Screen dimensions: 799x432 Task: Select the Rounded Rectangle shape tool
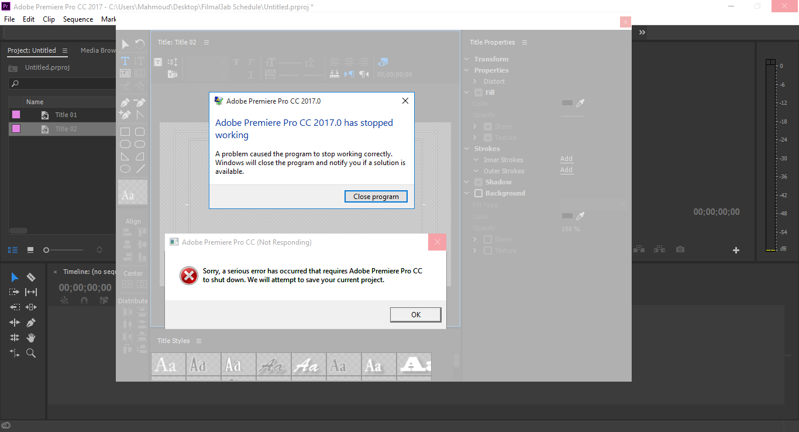click(140, 132)
